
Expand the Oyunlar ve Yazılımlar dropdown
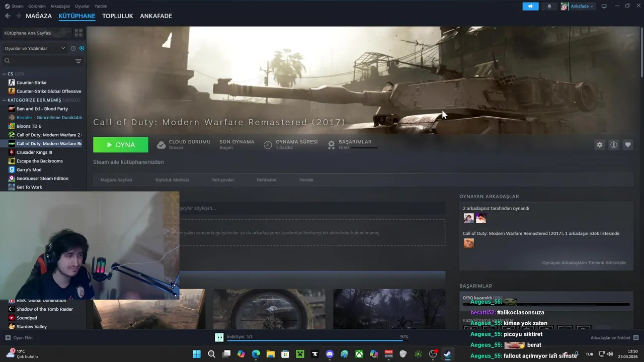pyautogui.click(x=34, y=48)
